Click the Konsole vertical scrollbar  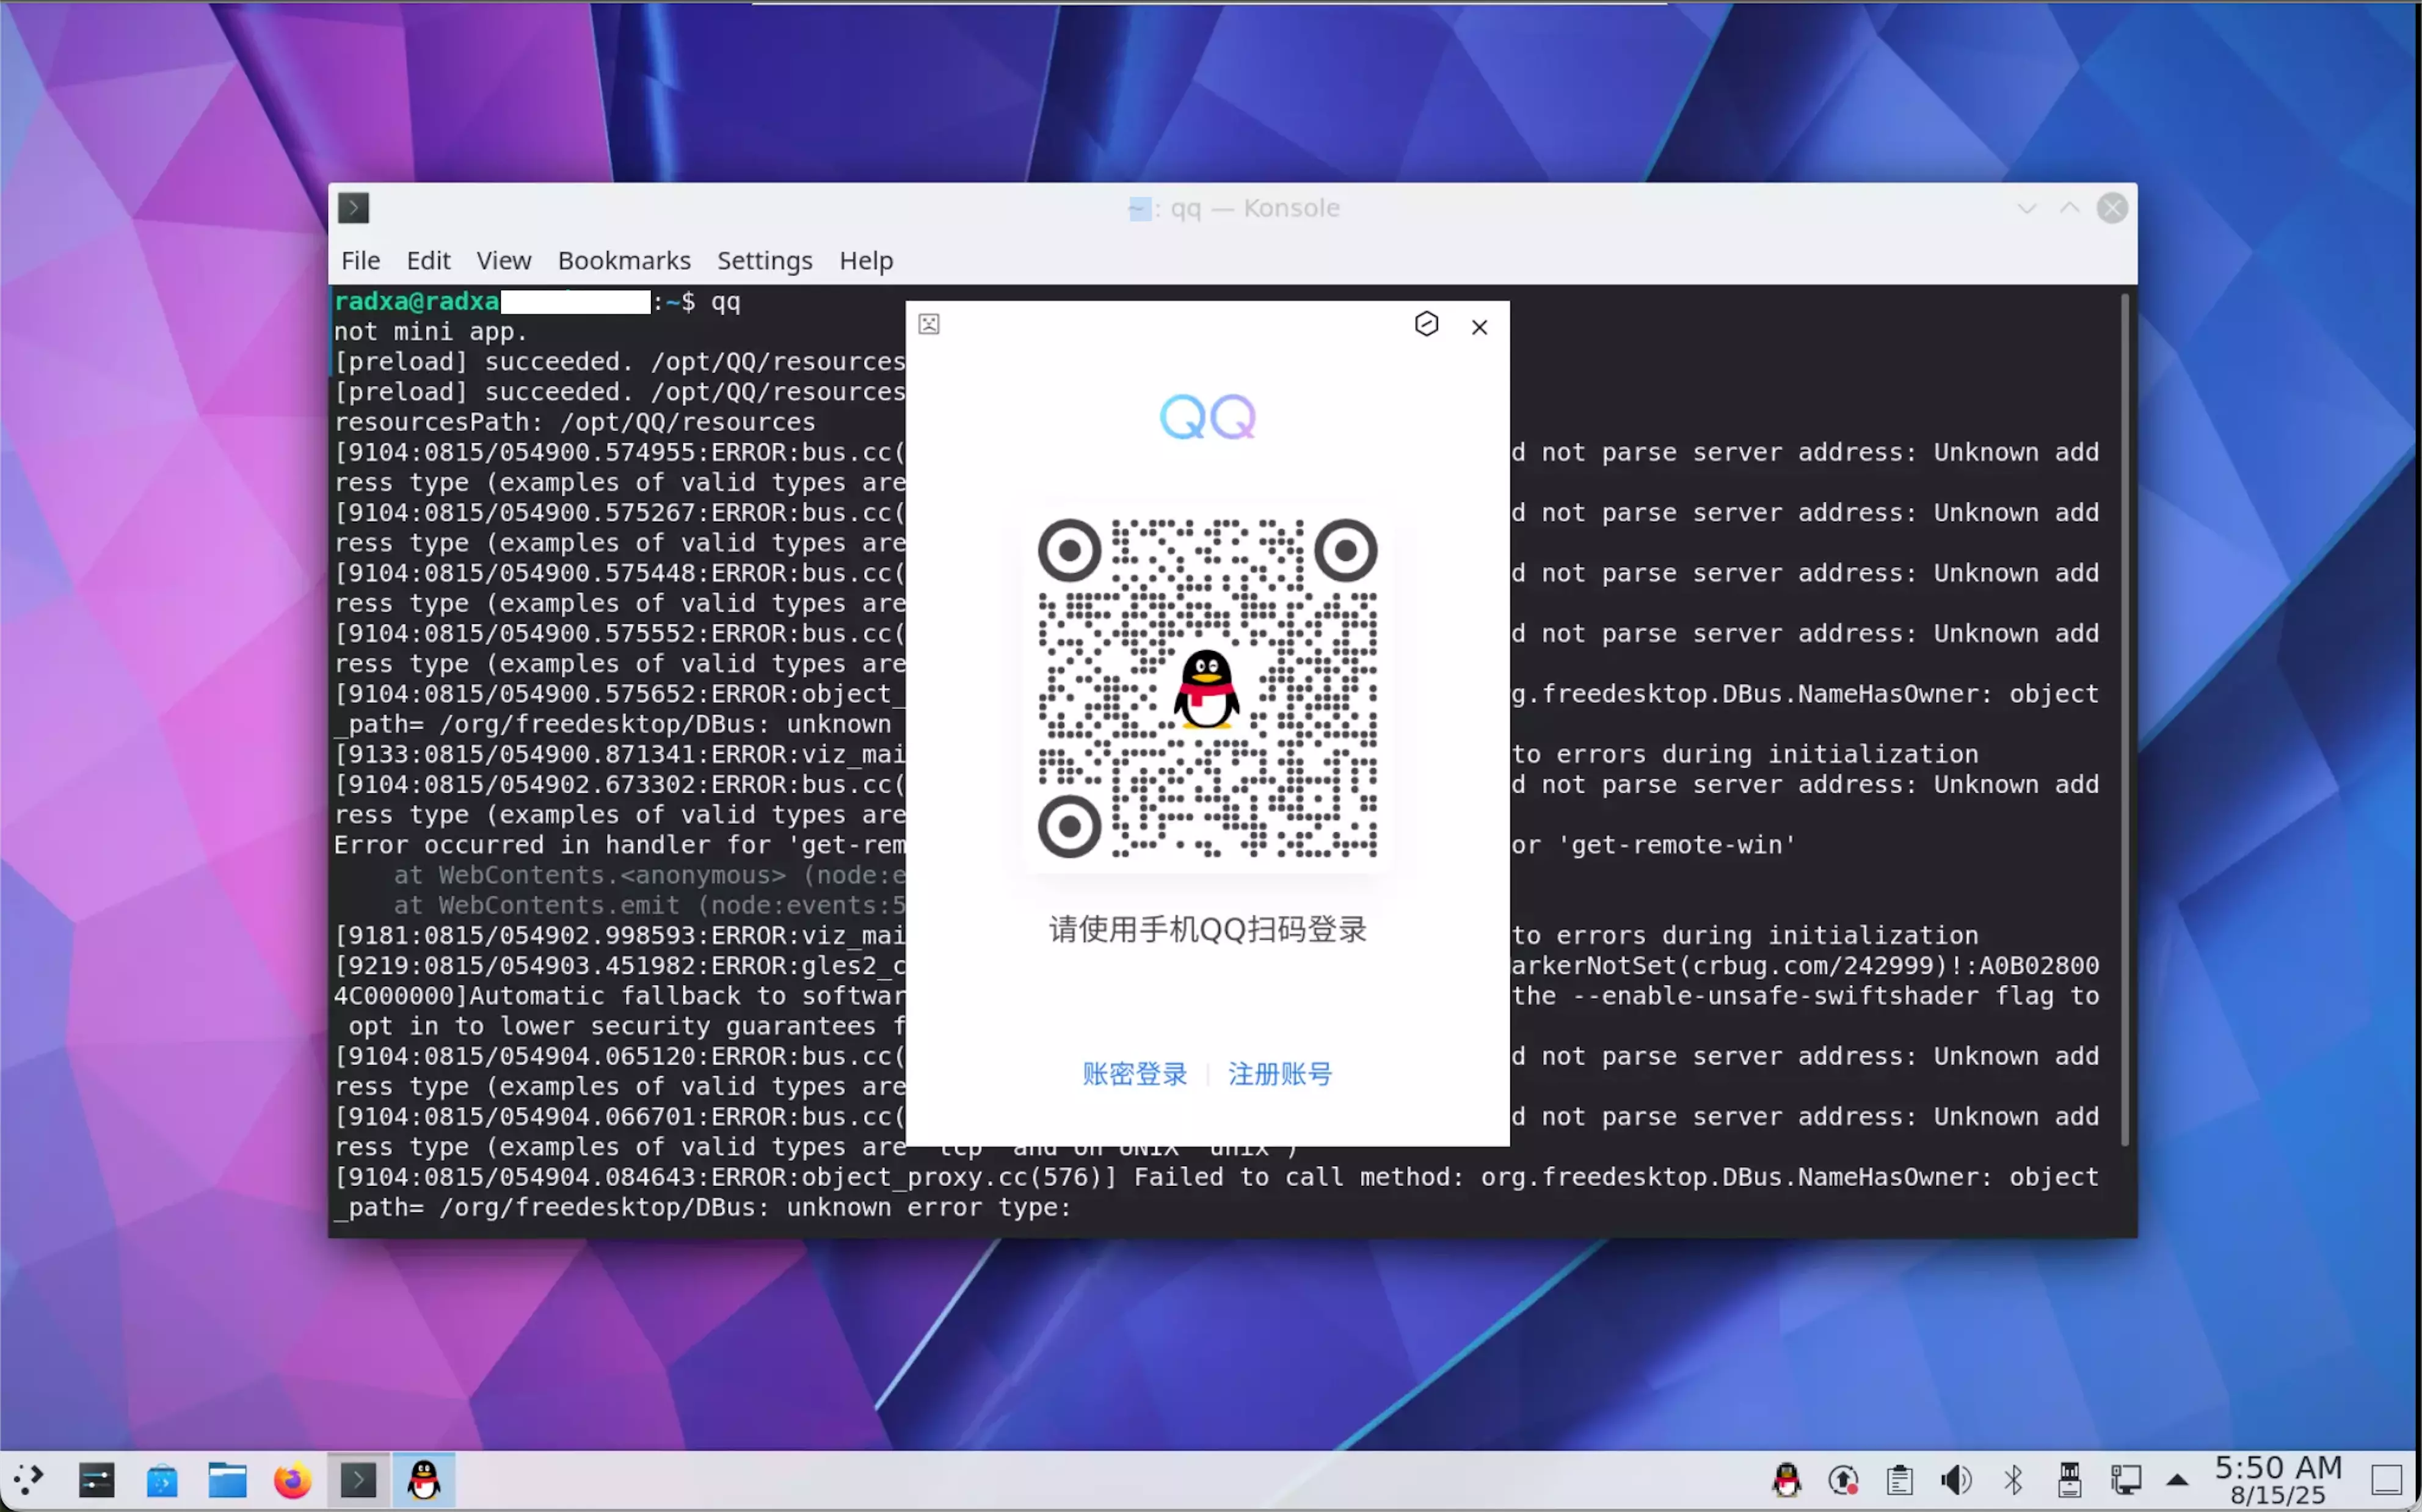(x=2124, y=720)
